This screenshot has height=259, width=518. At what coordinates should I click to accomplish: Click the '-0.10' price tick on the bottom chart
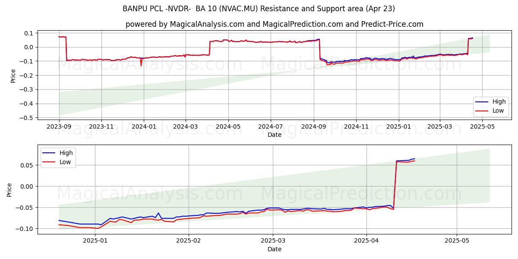pos(25,229)
